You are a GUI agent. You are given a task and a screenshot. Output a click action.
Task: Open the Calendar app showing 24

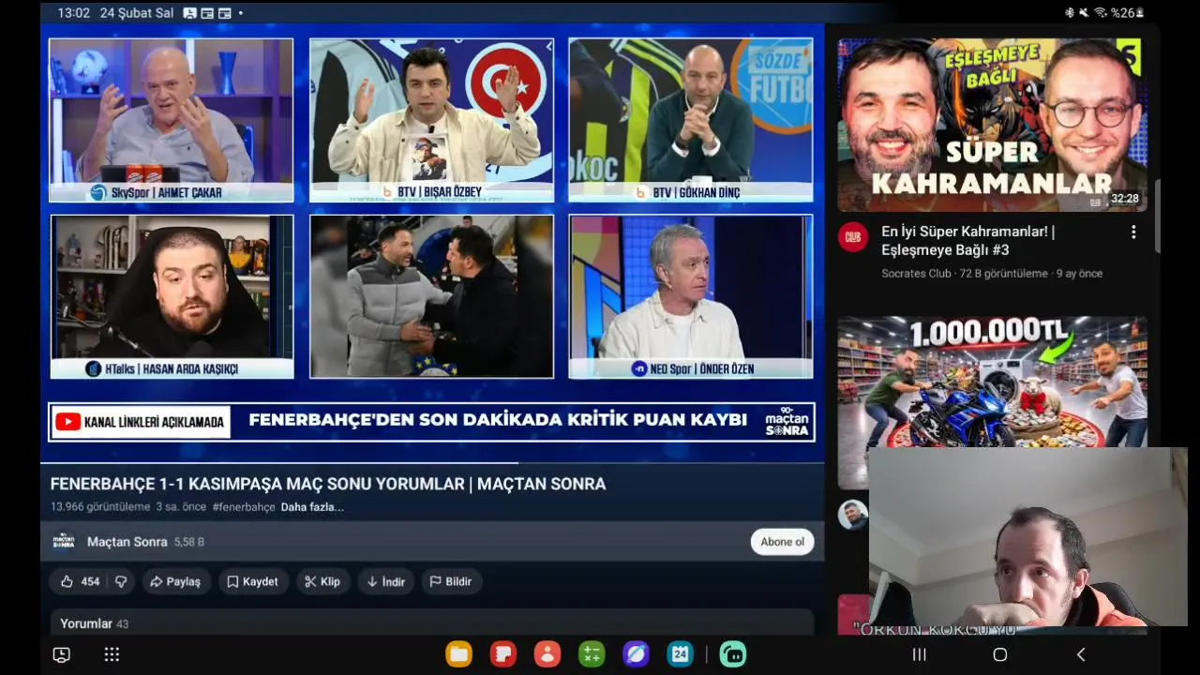pos(680,654)
